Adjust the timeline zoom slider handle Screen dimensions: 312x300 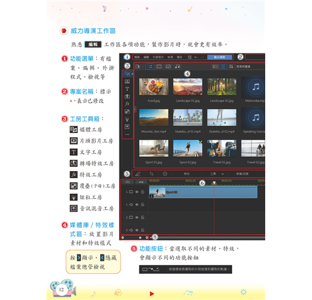140,238
